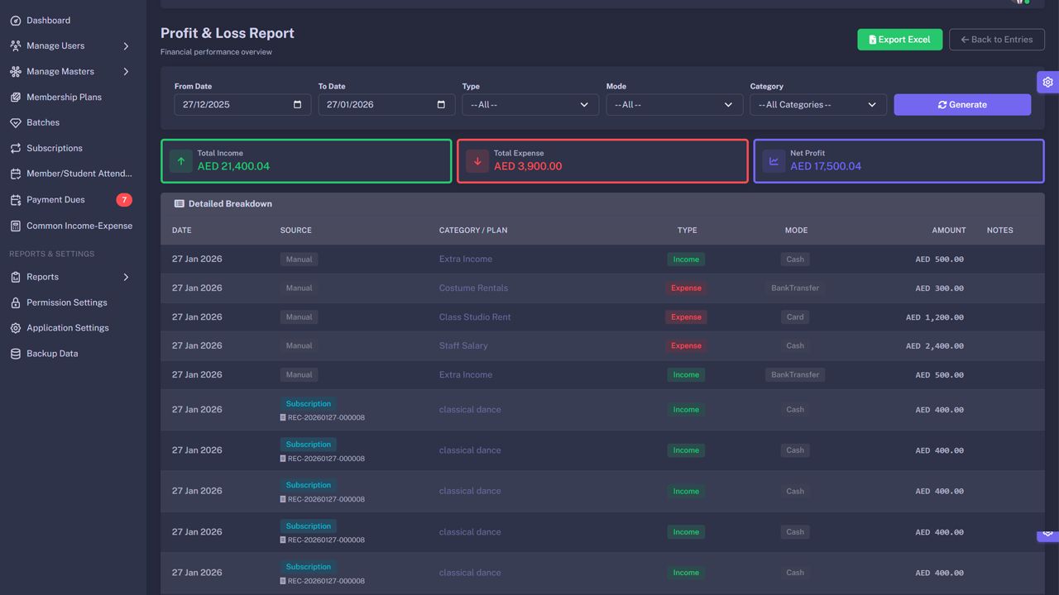Click the Dashboard gauge icon in sidebar
Image resolution: width=1059 pixels, height=595 pixels.
click(16, 21)
